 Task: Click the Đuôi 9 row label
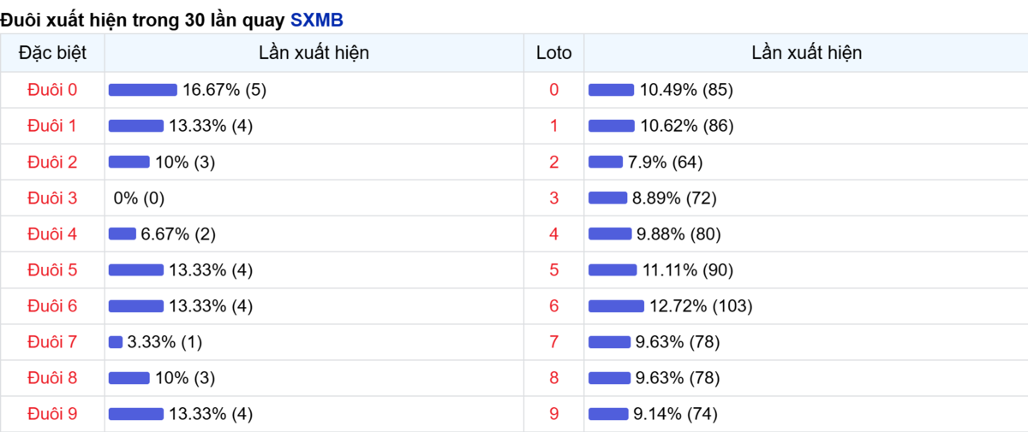pyautogui.click(x=52, y=414)
